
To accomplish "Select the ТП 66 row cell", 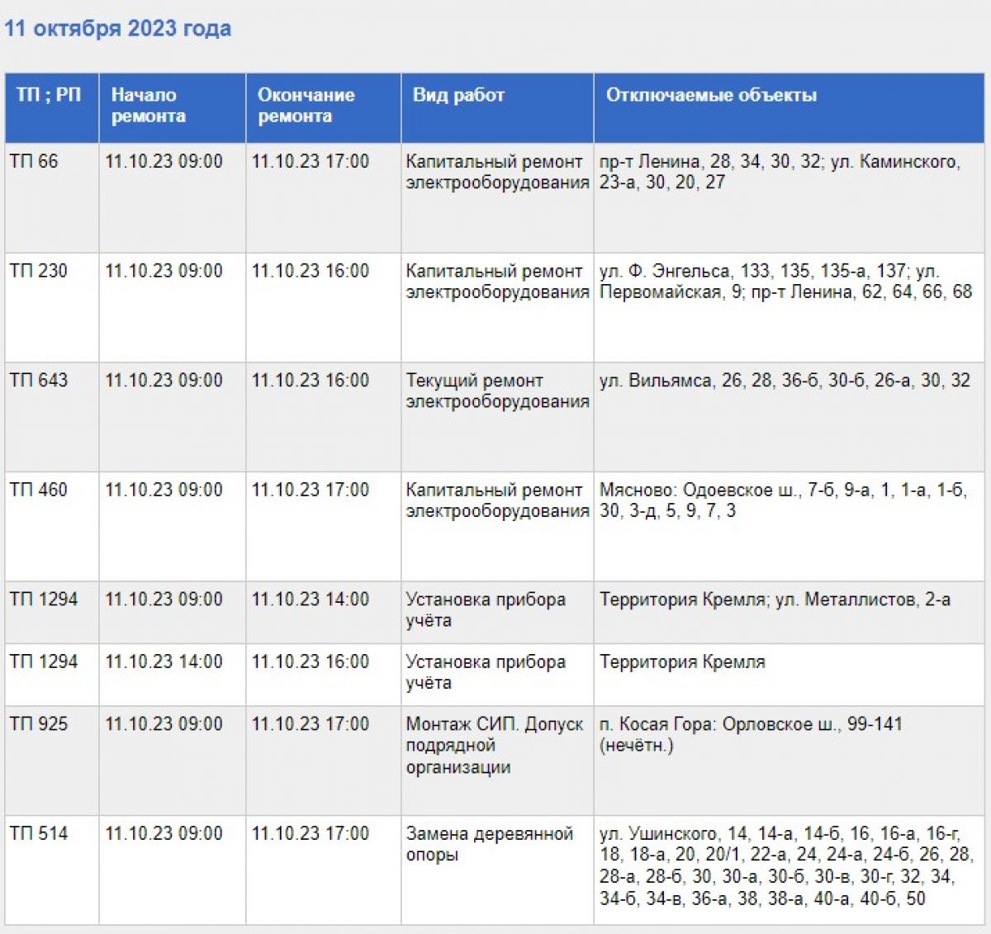I will click(x=52, y=198).
